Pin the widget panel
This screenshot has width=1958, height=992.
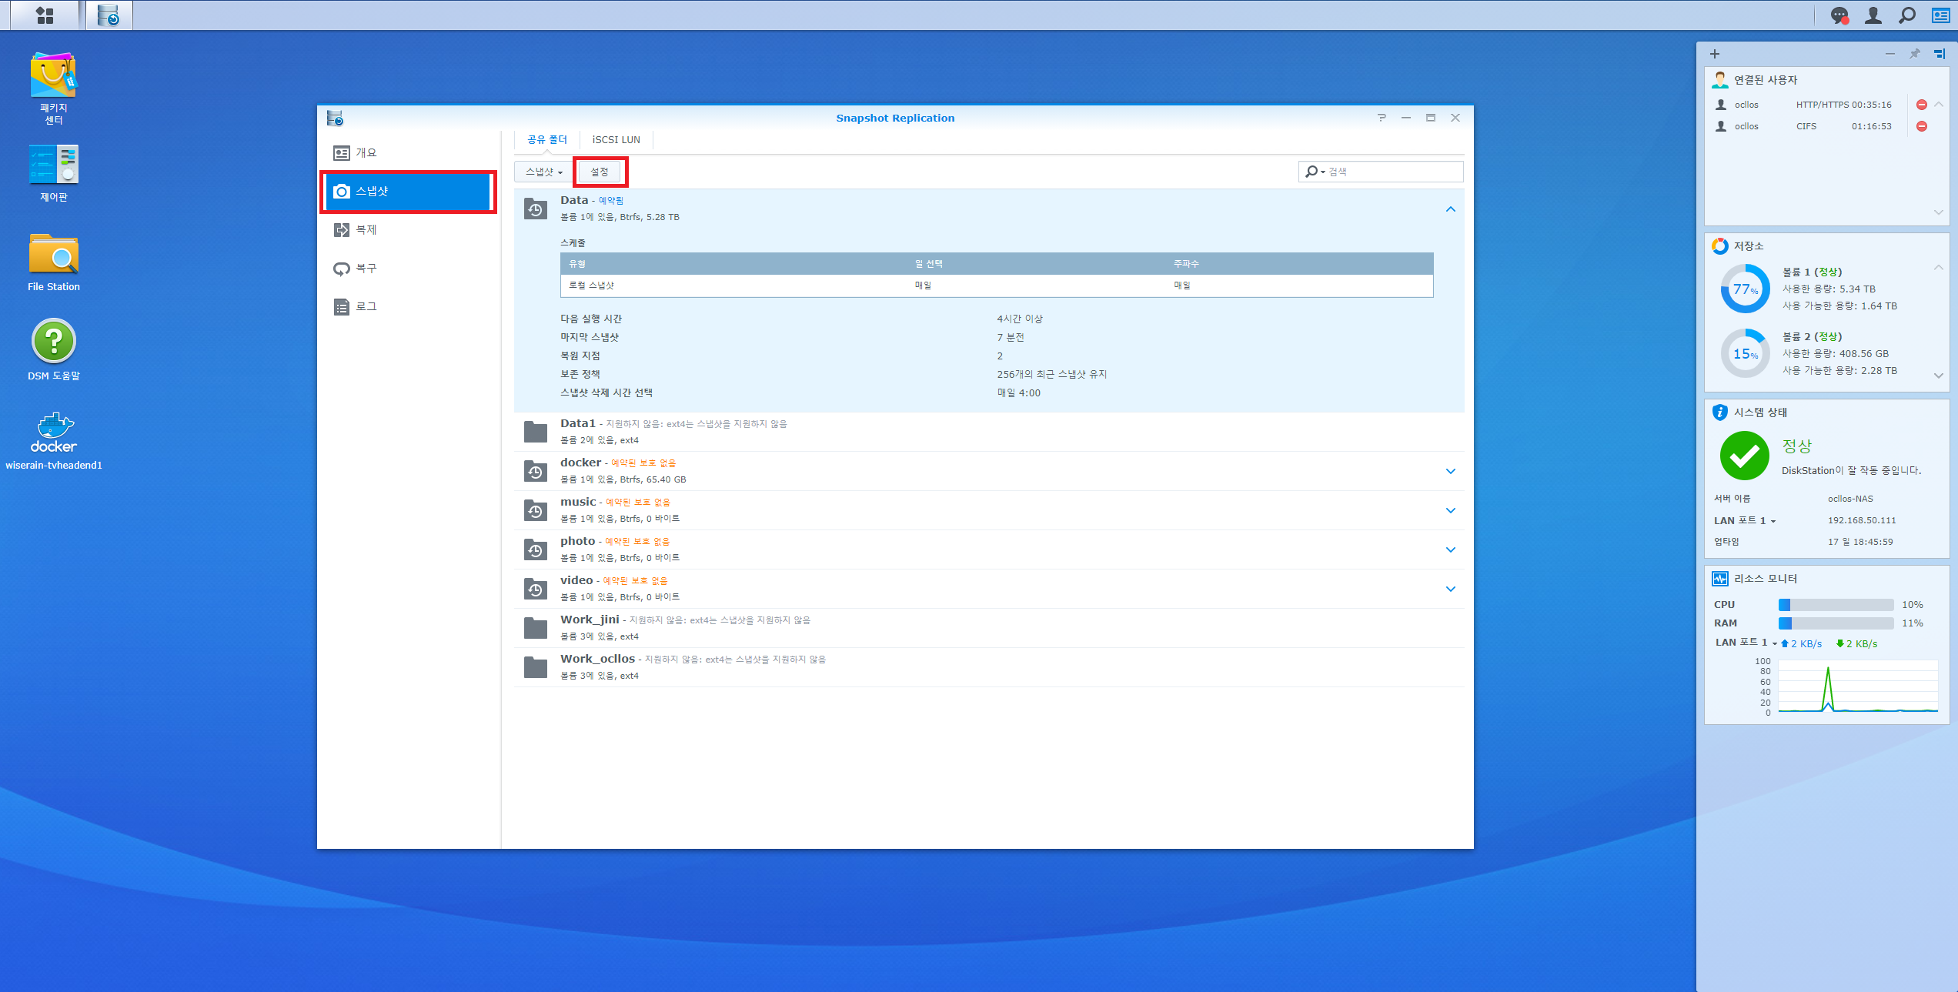click(1914, 54)
